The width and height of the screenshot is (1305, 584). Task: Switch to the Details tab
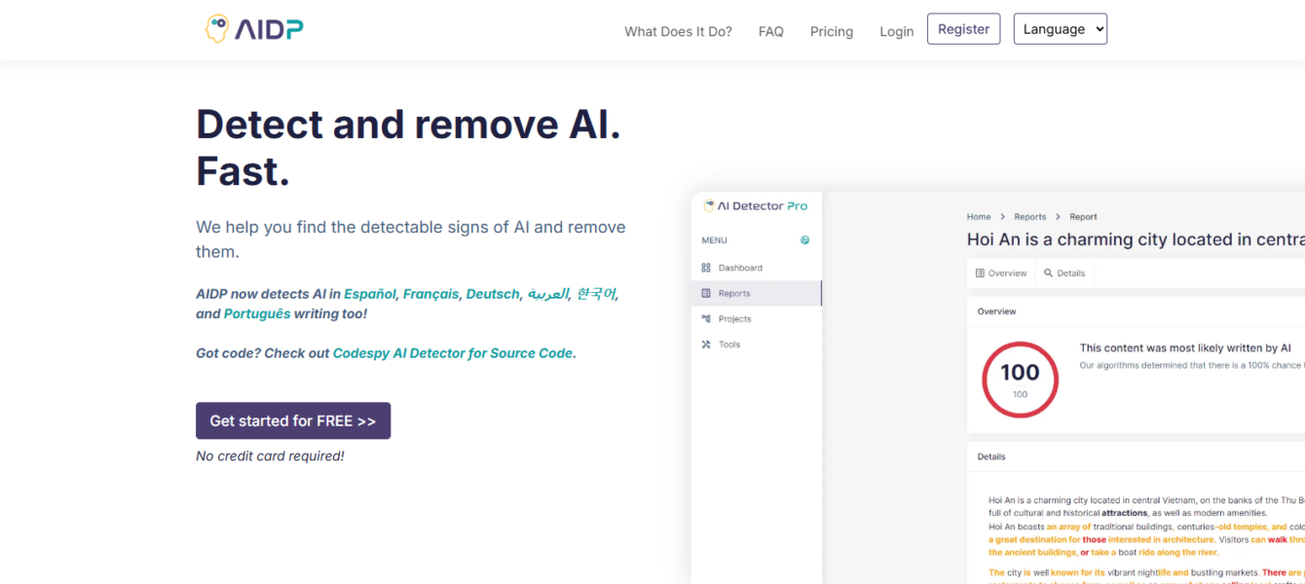[x=1064, y=273]
